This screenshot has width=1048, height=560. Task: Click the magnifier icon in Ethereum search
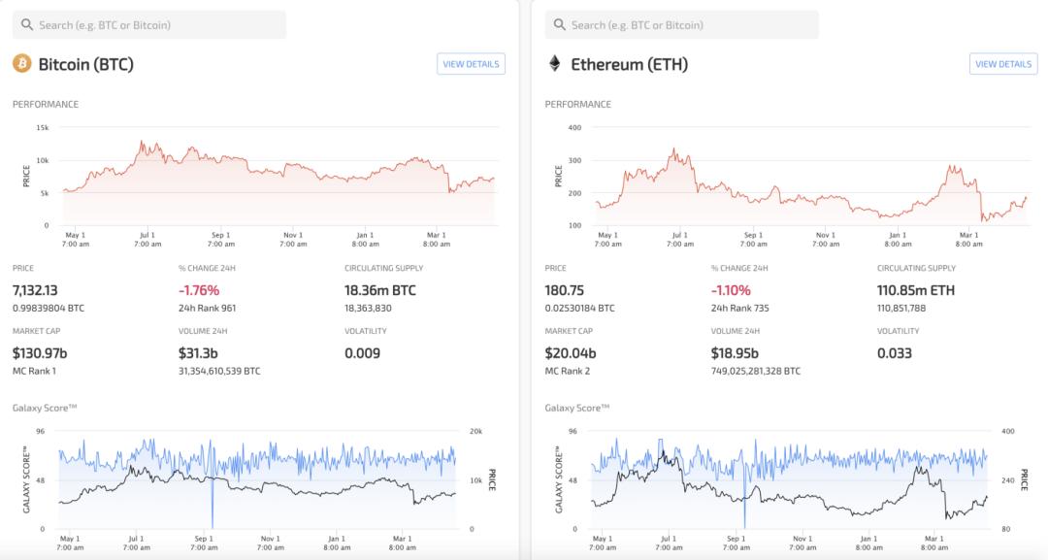pos(560,24)
